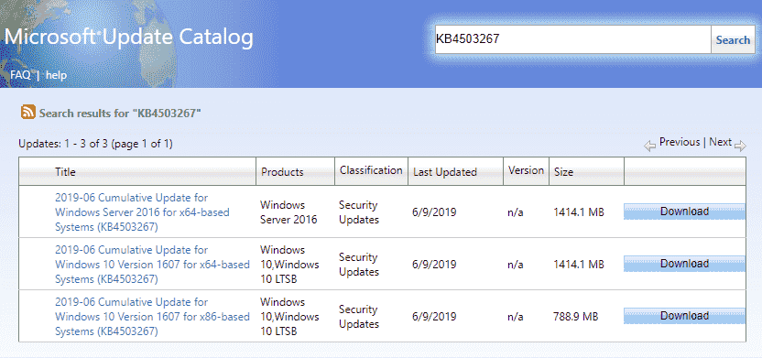Click the 6/9/2019 date in x86-based row

[x=434, y=317]
